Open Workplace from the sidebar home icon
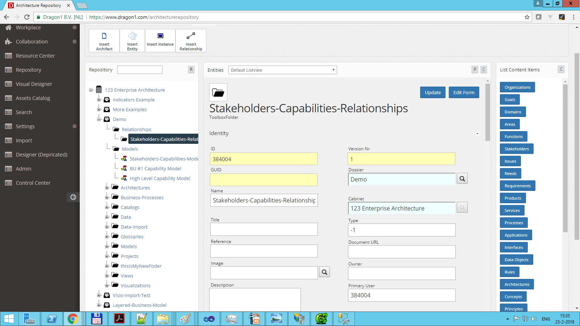This screenshot has width=580, height=326. coord(8,28)
